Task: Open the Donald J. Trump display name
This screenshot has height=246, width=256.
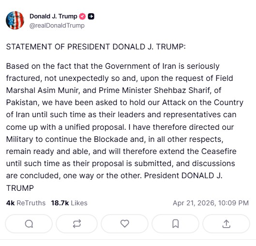Action: [x=53, y=16]
